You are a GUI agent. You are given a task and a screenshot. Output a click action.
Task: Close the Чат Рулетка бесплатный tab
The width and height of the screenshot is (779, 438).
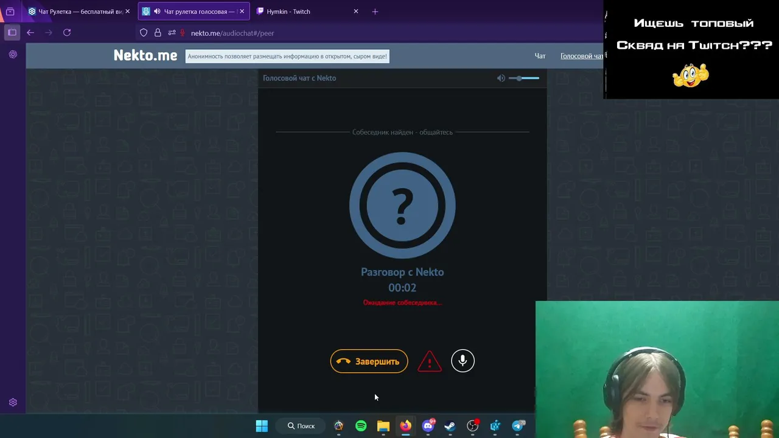point(127,12)
